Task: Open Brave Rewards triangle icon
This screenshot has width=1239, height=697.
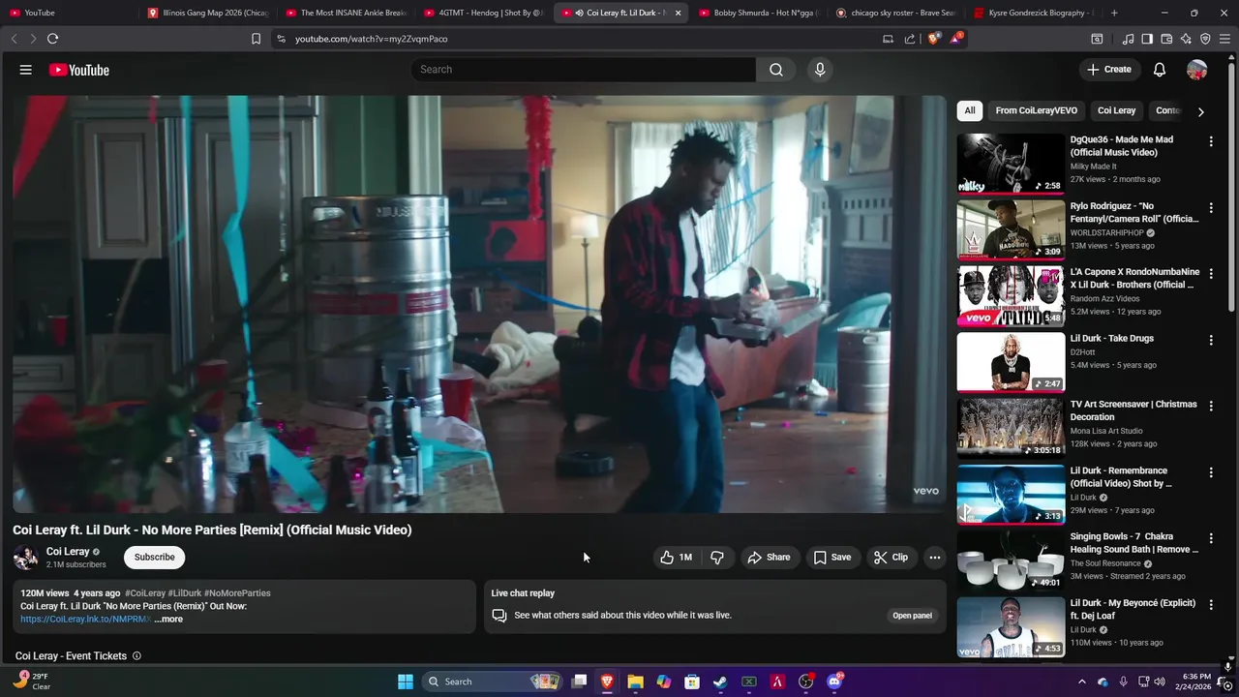Action: point(956,39)
